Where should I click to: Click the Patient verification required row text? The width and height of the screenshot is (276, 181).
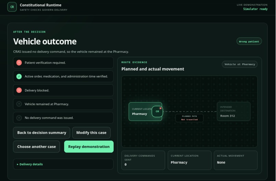pos(45,63)
